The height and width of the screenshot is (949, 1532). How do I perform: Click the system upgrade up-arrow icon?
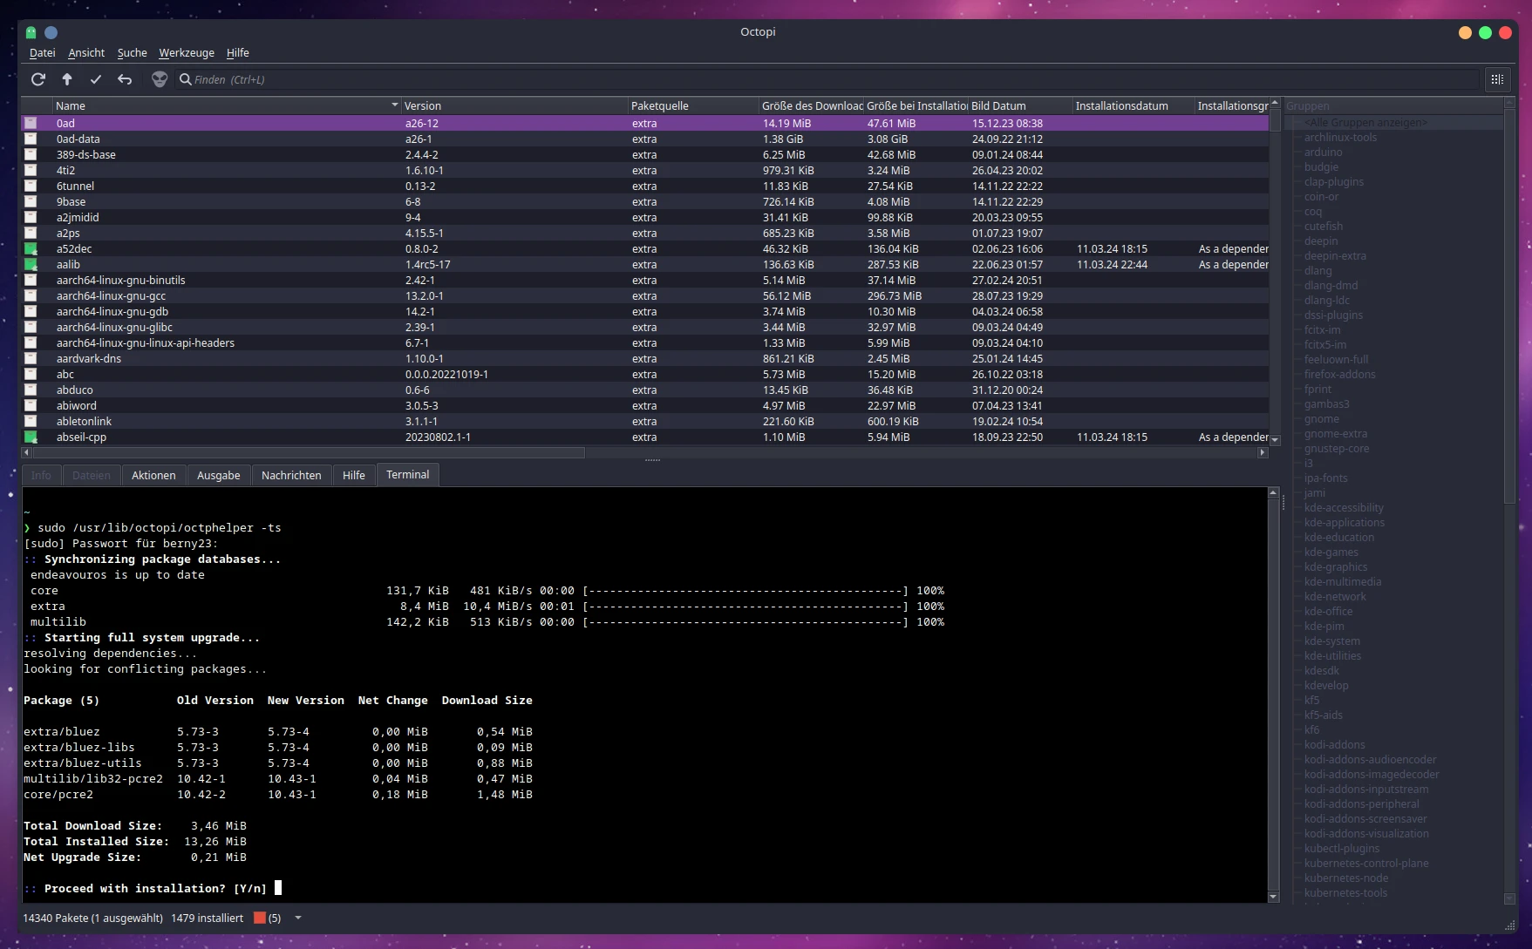[67, 79]
